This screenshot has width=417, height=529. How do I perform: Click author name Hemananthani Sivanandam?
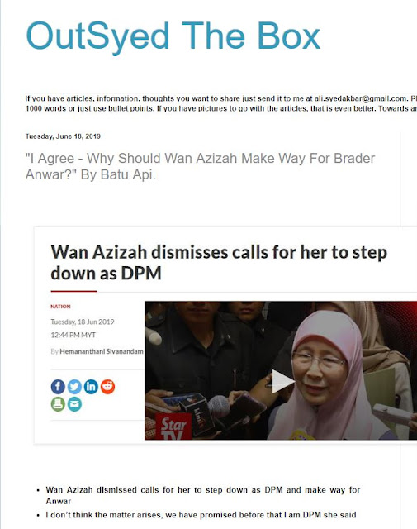(102, 351)
